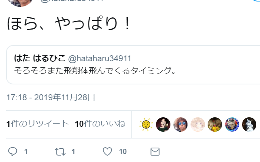
Task: Open the pale anime girl avatar
Action: (198, 125)
